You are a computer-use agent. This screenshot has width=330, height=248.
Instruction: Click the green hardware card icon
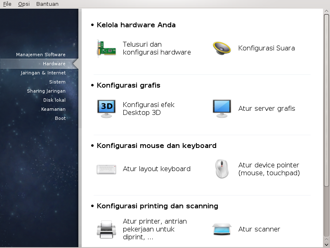tap(106, 48)
